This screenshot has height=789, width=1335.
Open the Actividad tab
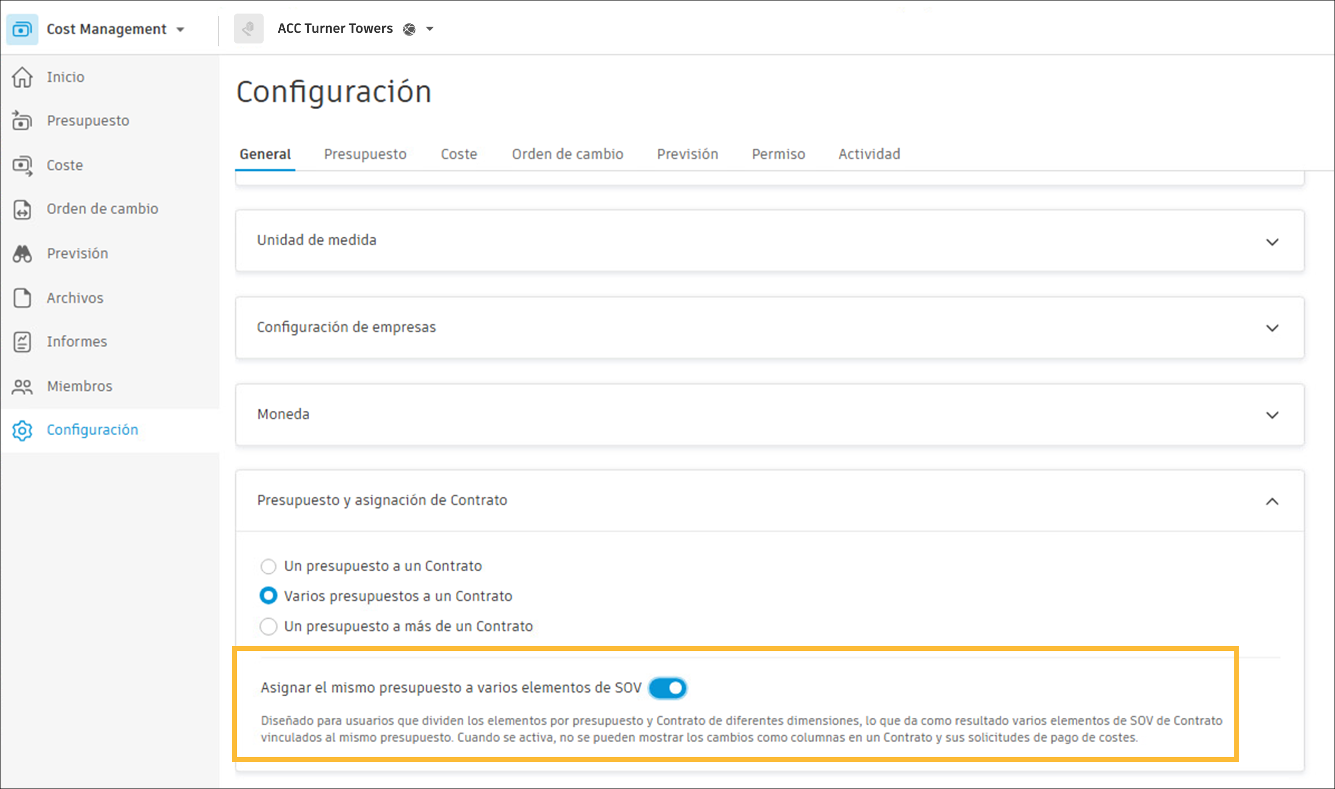[869, 154]
